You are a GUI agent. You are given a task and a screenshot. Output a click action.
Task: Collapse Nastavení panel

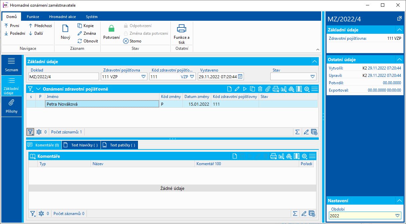(x=399, y=201)
